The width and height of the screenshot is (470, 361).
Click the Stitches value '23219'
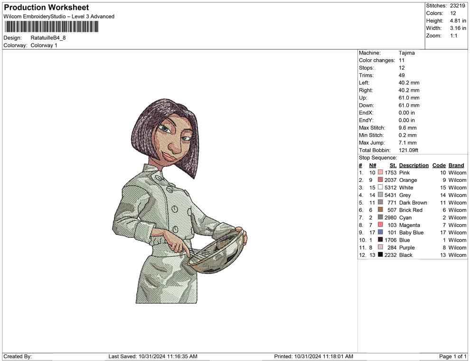(x=457, y=6)
